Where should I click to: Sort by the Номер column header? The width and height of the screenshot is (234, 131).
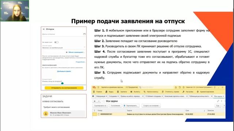(x=111, y=111)
